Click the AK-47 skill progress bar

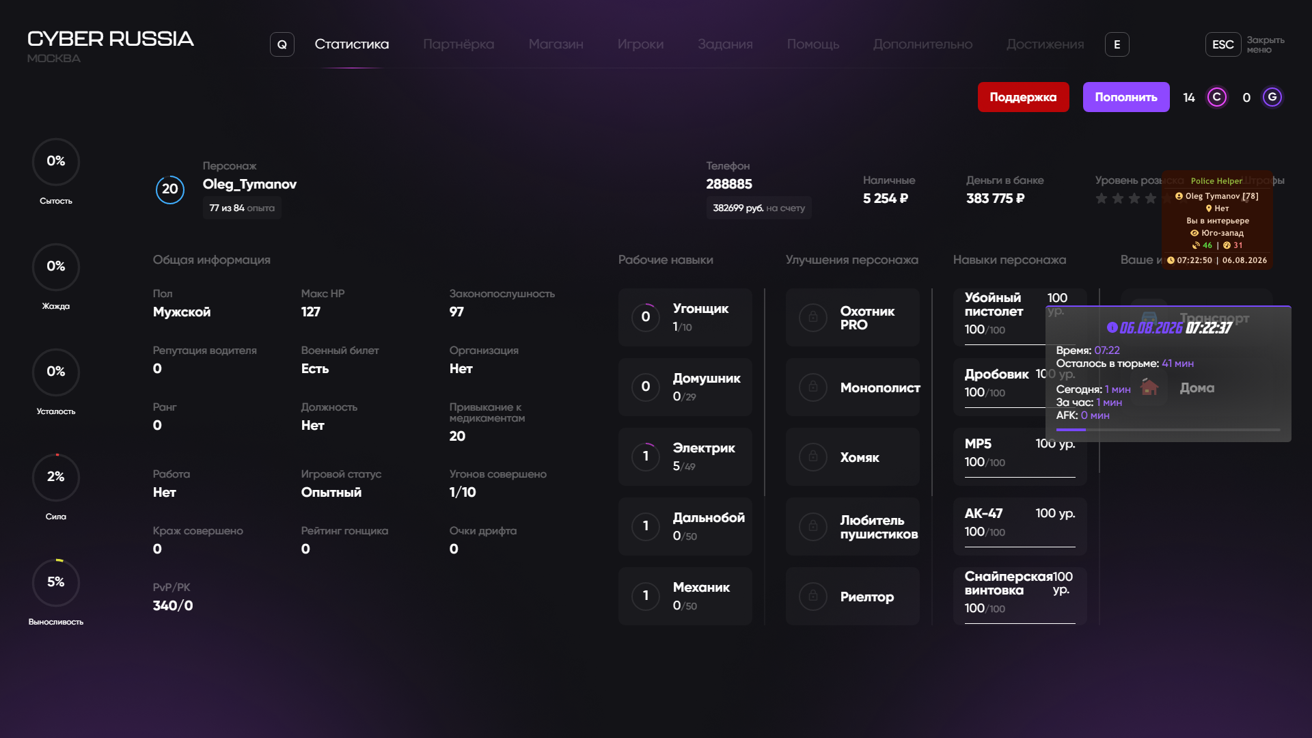click(1020, 547)
